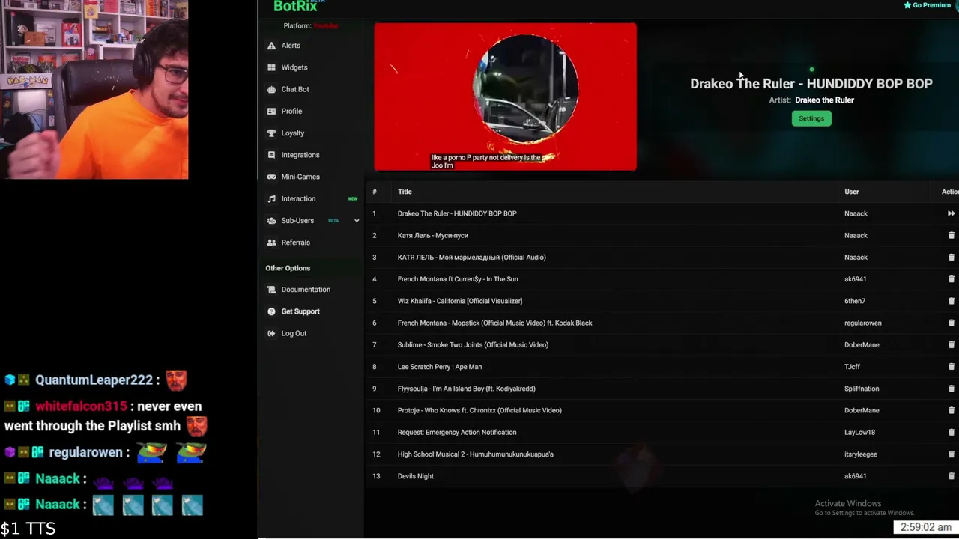Viewport: 959px width, 539px height.
Task: Click the Title column header
Action: [x=405, y=192]
